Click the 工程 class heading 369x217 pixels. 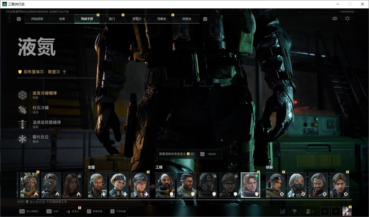[x=159, y=167]
